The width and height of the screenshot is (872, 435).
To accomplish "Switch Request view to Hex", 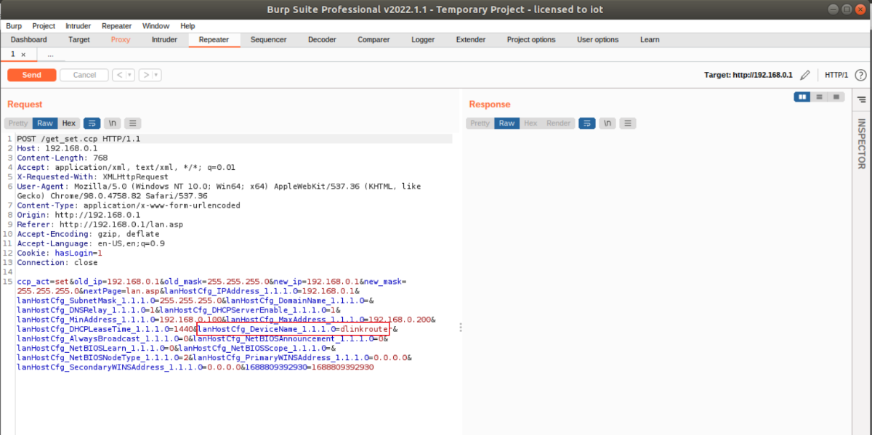I will [69, 123].
